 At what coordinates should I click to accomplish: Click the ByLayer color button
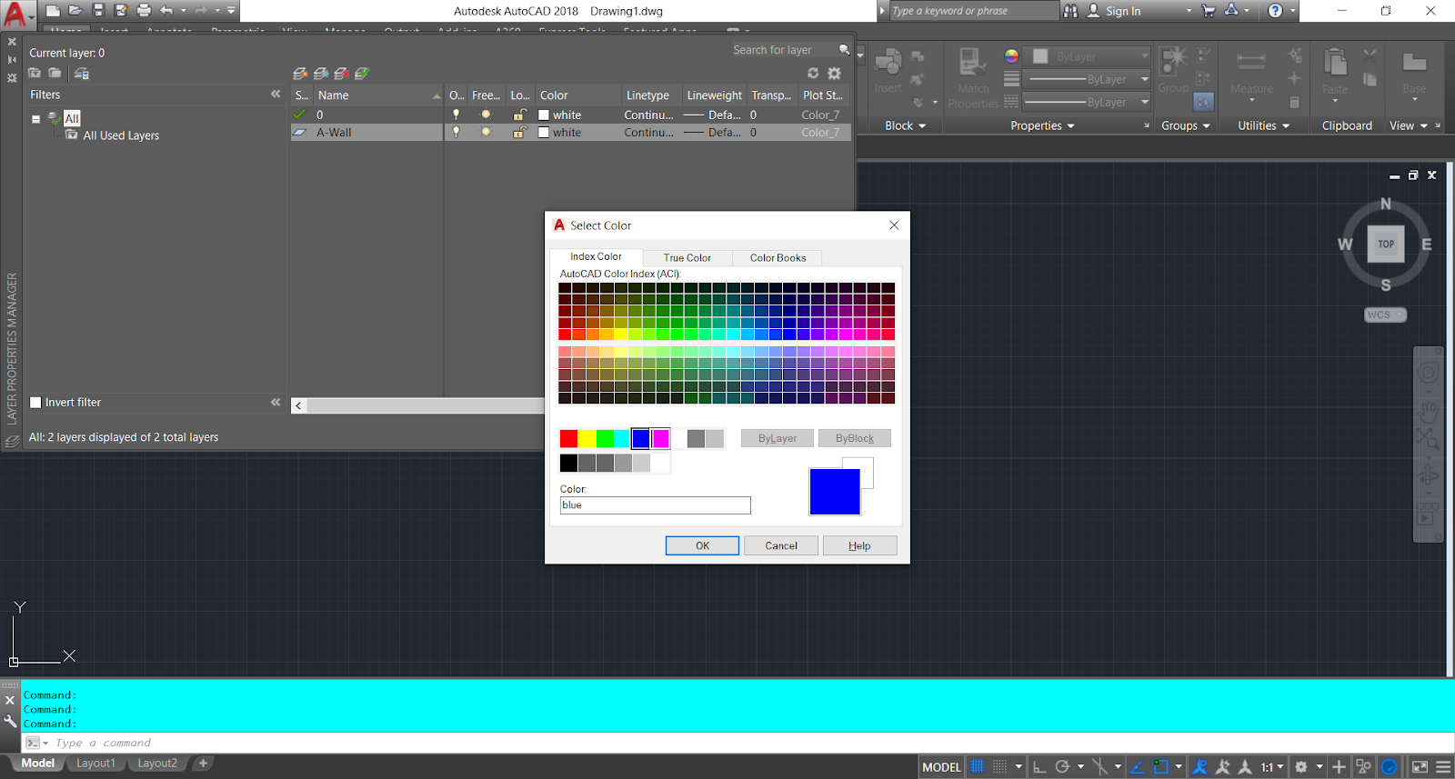(777, 438)
